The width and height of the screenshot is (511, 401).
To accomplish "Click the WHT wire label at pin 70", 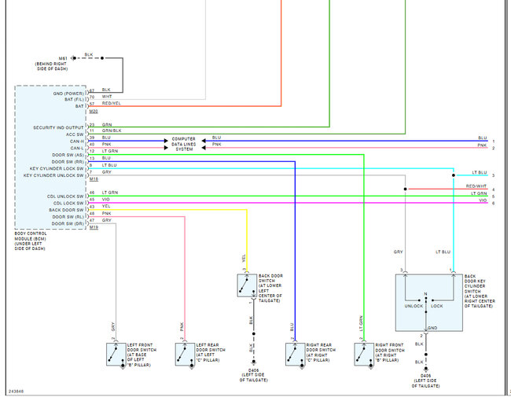I will 107,97.
